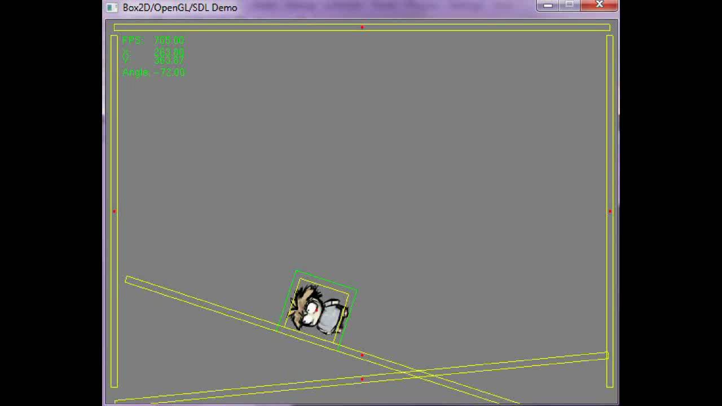The width and height of the screenshot is (722, 406).
Task: Click the X coordinate readout
Action: [153, 52]
